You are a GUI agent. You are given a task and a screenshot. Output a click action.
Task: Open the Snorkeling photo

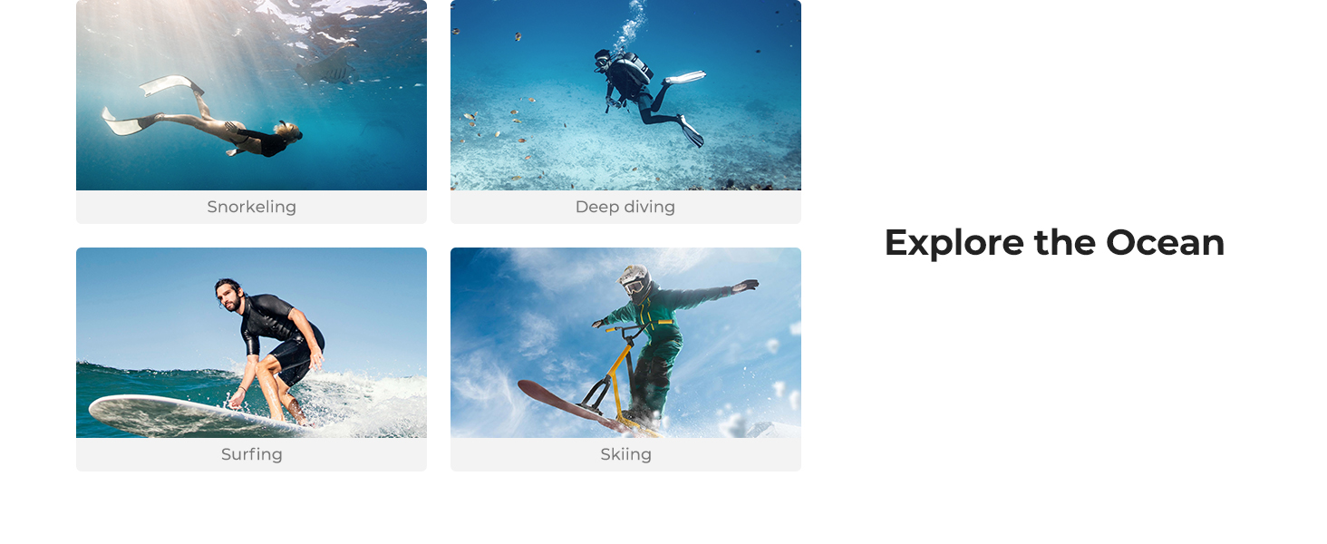tap(251, 95)
